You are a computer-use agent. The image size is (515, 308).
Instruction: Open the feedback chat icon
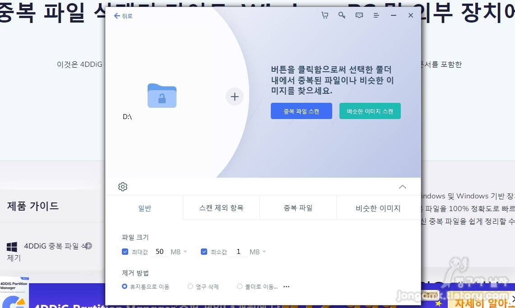pyautogui.click(x=359, y=15)
